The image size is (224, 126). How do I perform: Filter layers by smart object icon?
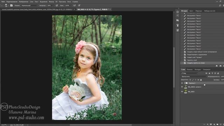218,73
